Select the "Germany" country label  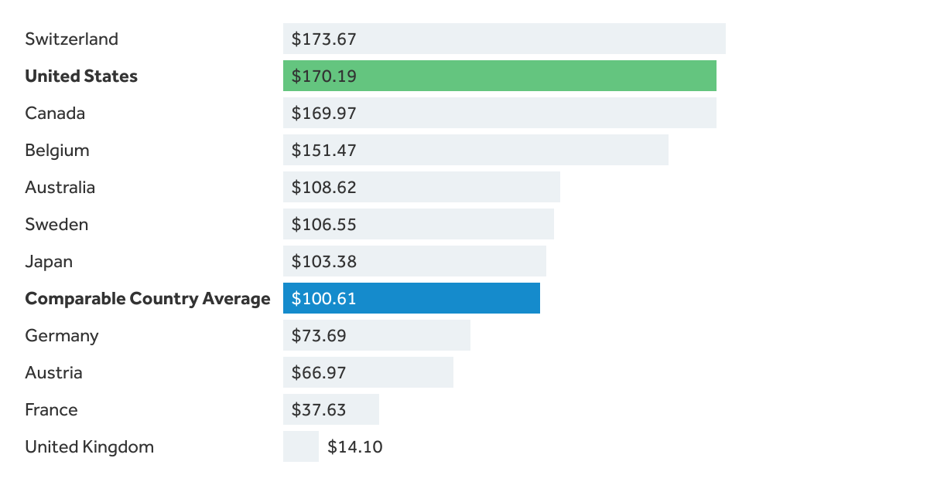click(62, 335)
